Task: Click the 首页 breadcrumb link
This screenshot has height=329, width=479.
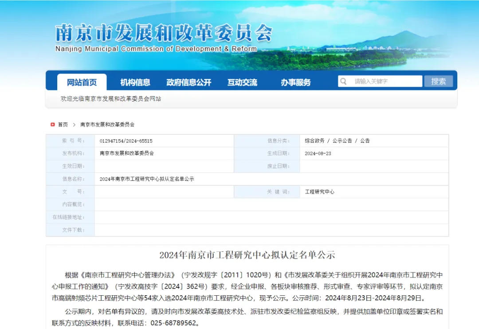Action: (x=63, y=124)
